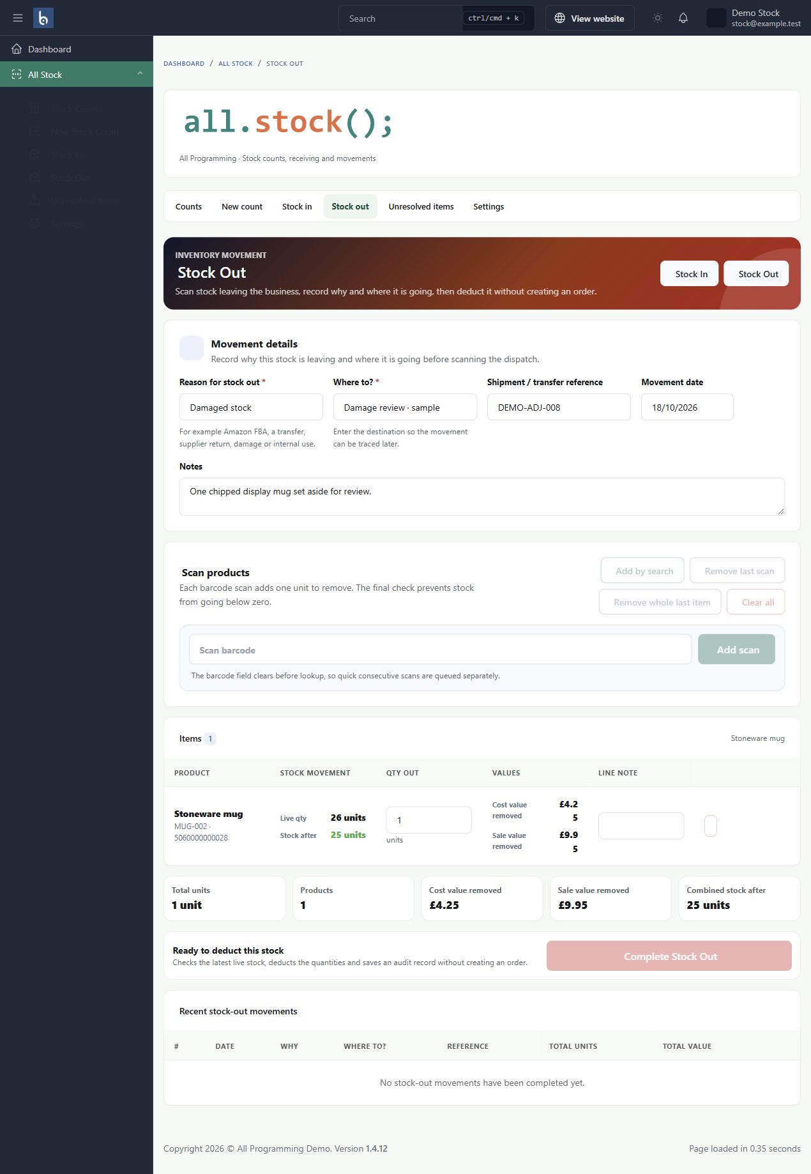The height and width of the screenshot is (1174, 811).
Task: Click the Total units value '1 unit'
Action: pyautogui.click(x=186, y=906)
